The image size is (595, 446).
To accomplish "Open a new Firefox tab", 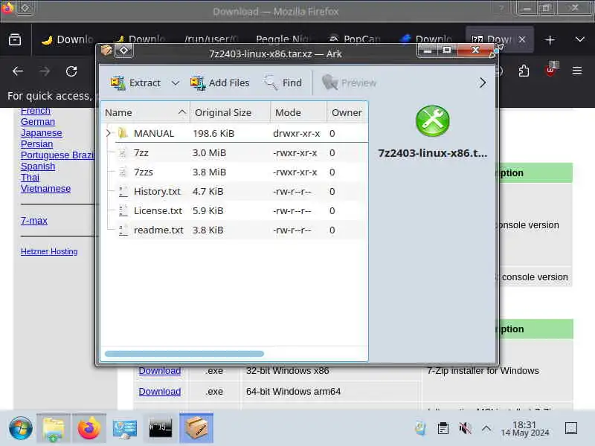I will (550, 40).
